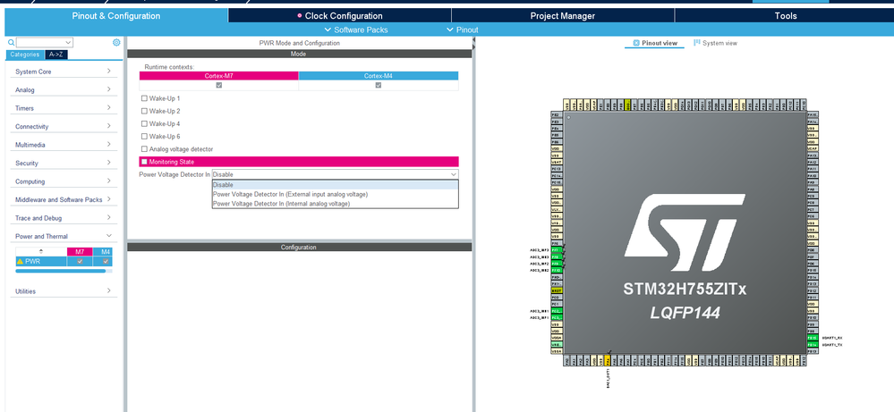The image size is (894, 412).
Task: Click the search magnifier icon
Action: coord(11,43)
